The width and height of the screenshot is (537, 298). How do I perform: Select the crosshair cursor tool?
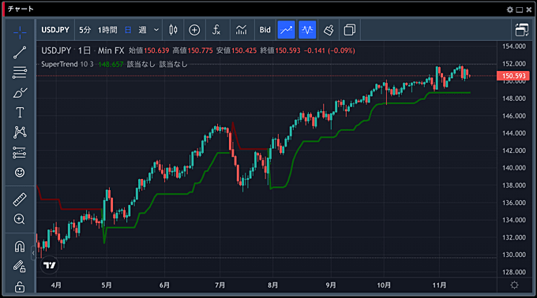tap(20, 33)
